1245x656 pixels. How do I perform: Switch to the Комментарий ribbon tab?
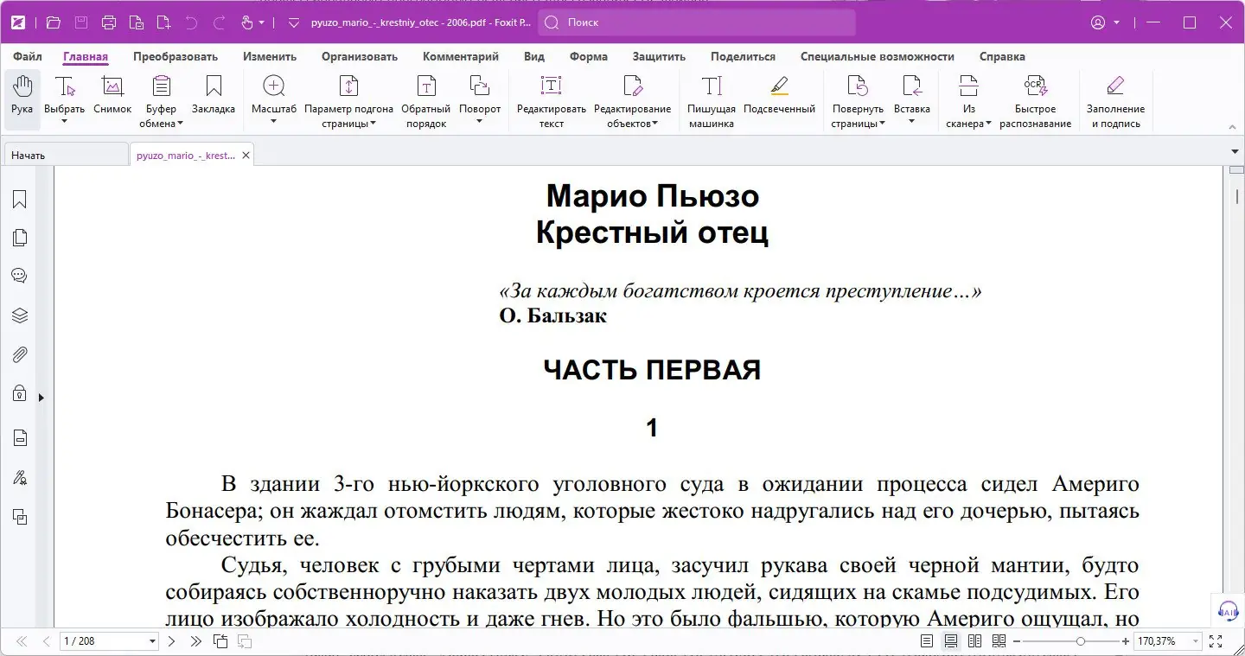(x=461, y=56)
